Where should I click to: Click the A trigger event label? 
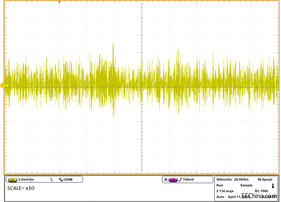[x=166, y=180]
